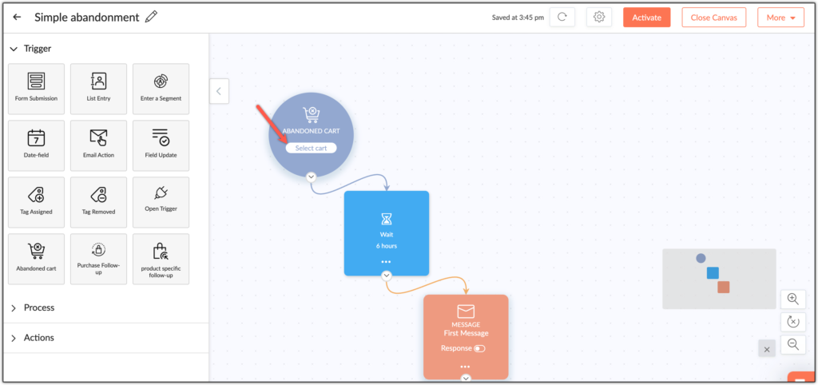Viewport: 818px width, 385px height.
Task: Click the canvas minimap overview
Action: 718,279
